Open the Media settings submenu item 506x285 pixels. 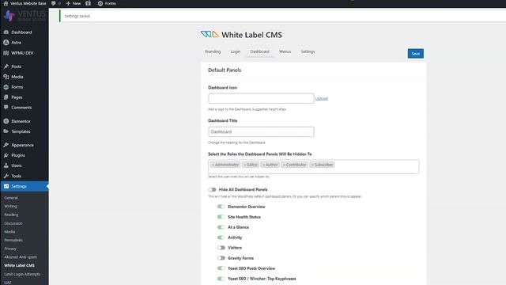coord(9,232)
